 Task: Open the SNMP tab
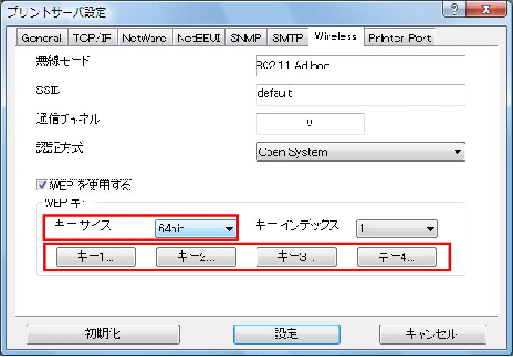pos(246,37)
